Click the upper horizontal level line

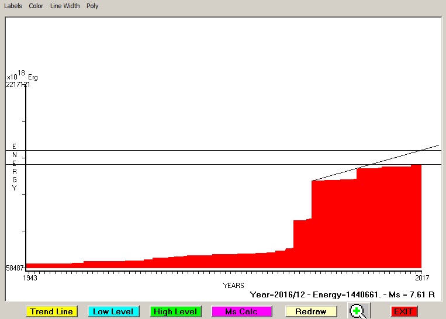[175, 150]
